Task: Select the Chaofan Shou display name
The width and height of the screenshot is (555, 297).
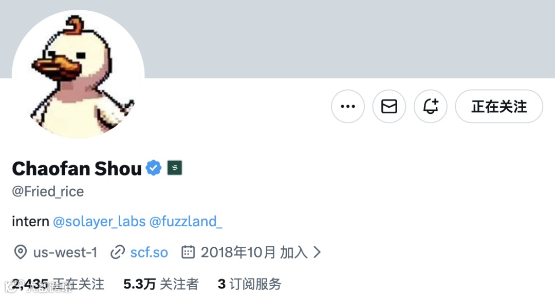Action: [77, 168]
